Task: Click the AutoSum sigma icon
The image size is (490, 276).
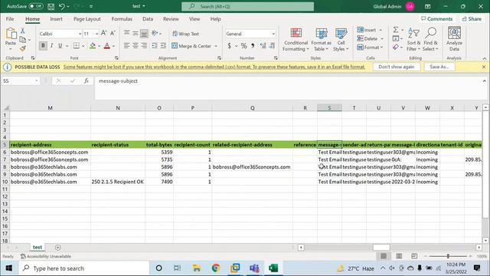Action: pyautogui.click(x=395, y=30)
